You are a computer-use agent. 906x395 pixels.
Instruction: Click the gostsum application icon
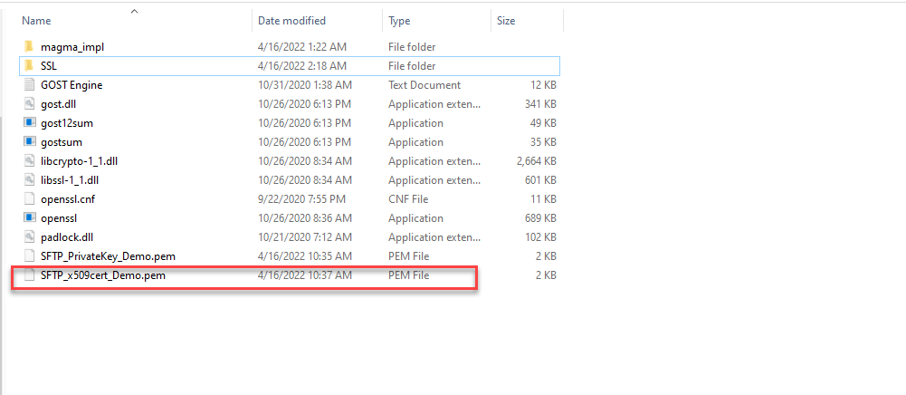click(29, 142)
